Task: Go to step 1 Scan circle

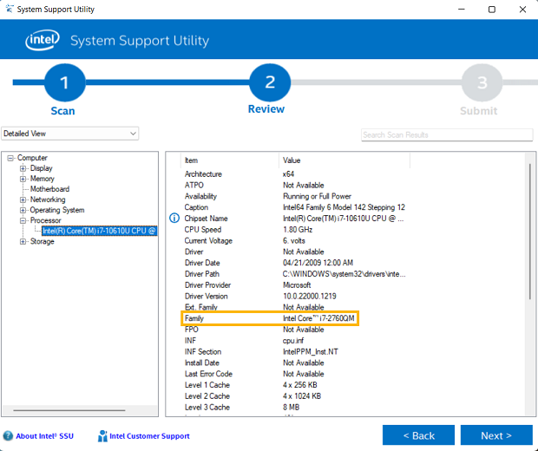Action: point(64,82)
